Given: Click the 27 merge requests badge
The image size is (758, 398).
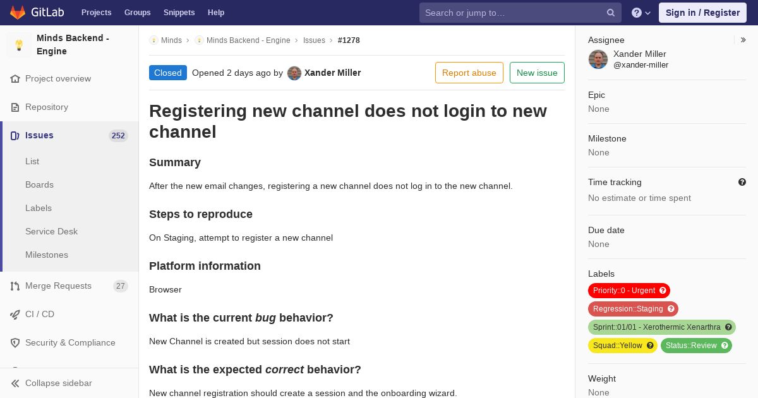Looking at the screenshot, I should [121, 286].
